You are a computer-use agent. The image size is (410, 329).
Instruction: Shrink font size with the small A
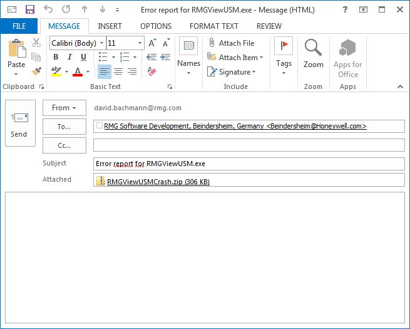click(x=166, y=43)
